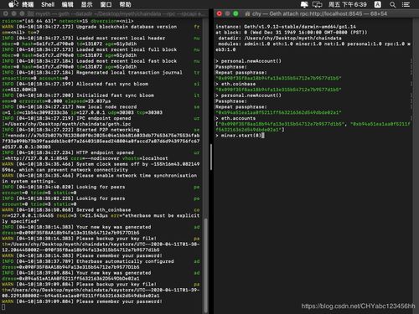
Task: Click the input method A icon
Action: point(378,4)
